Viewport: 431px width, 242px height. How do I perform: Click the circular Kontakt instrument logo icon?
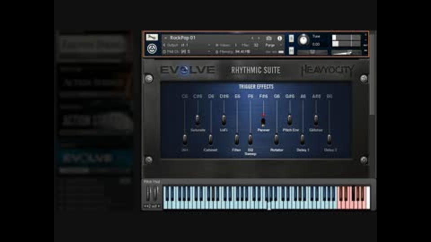tap(152, 49)
